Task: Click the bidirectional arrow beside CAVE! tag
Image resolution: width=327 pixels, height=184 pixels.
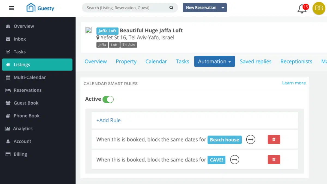Action: tap(235, 160)
